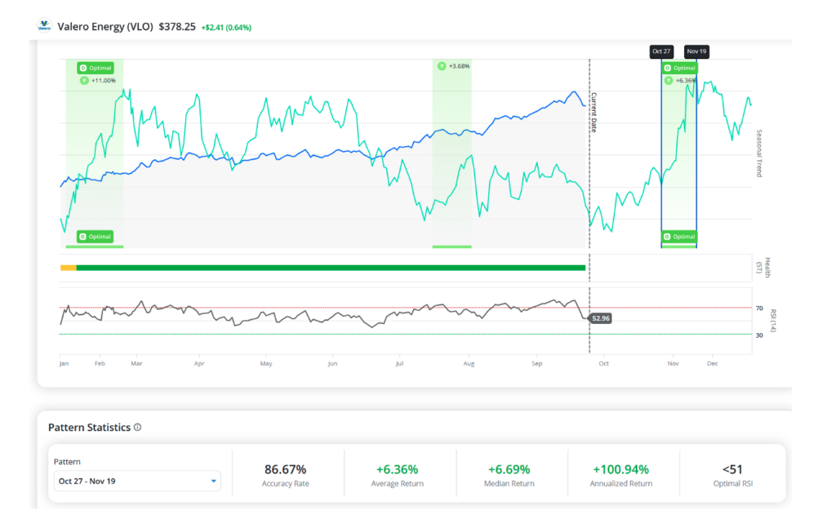Click the green health status bar

tap(331, 268)
